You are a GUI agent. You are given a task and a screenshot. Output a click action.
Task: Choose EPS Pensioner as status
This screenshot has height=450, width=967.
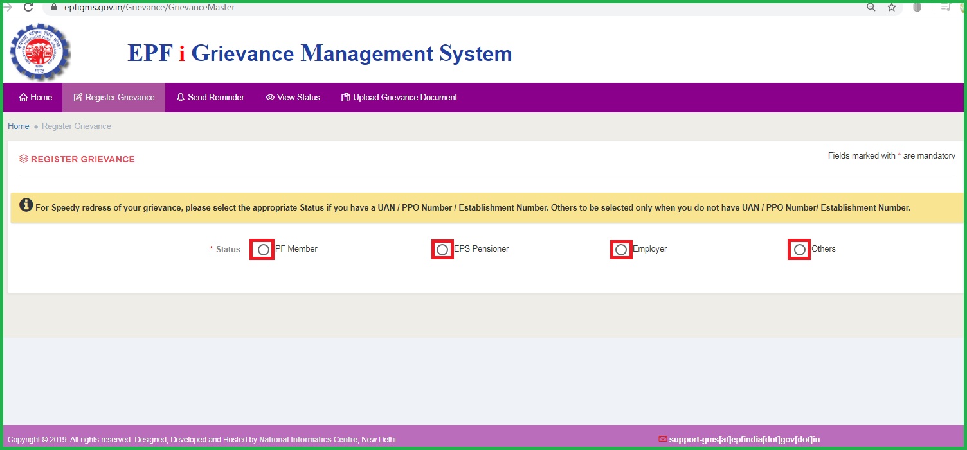442,250
